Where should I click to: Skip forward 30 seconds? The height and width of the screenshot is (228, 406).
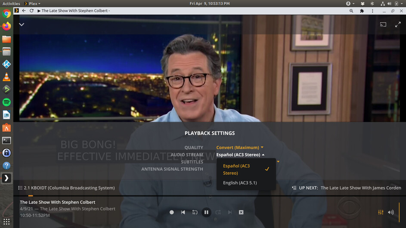218,212
